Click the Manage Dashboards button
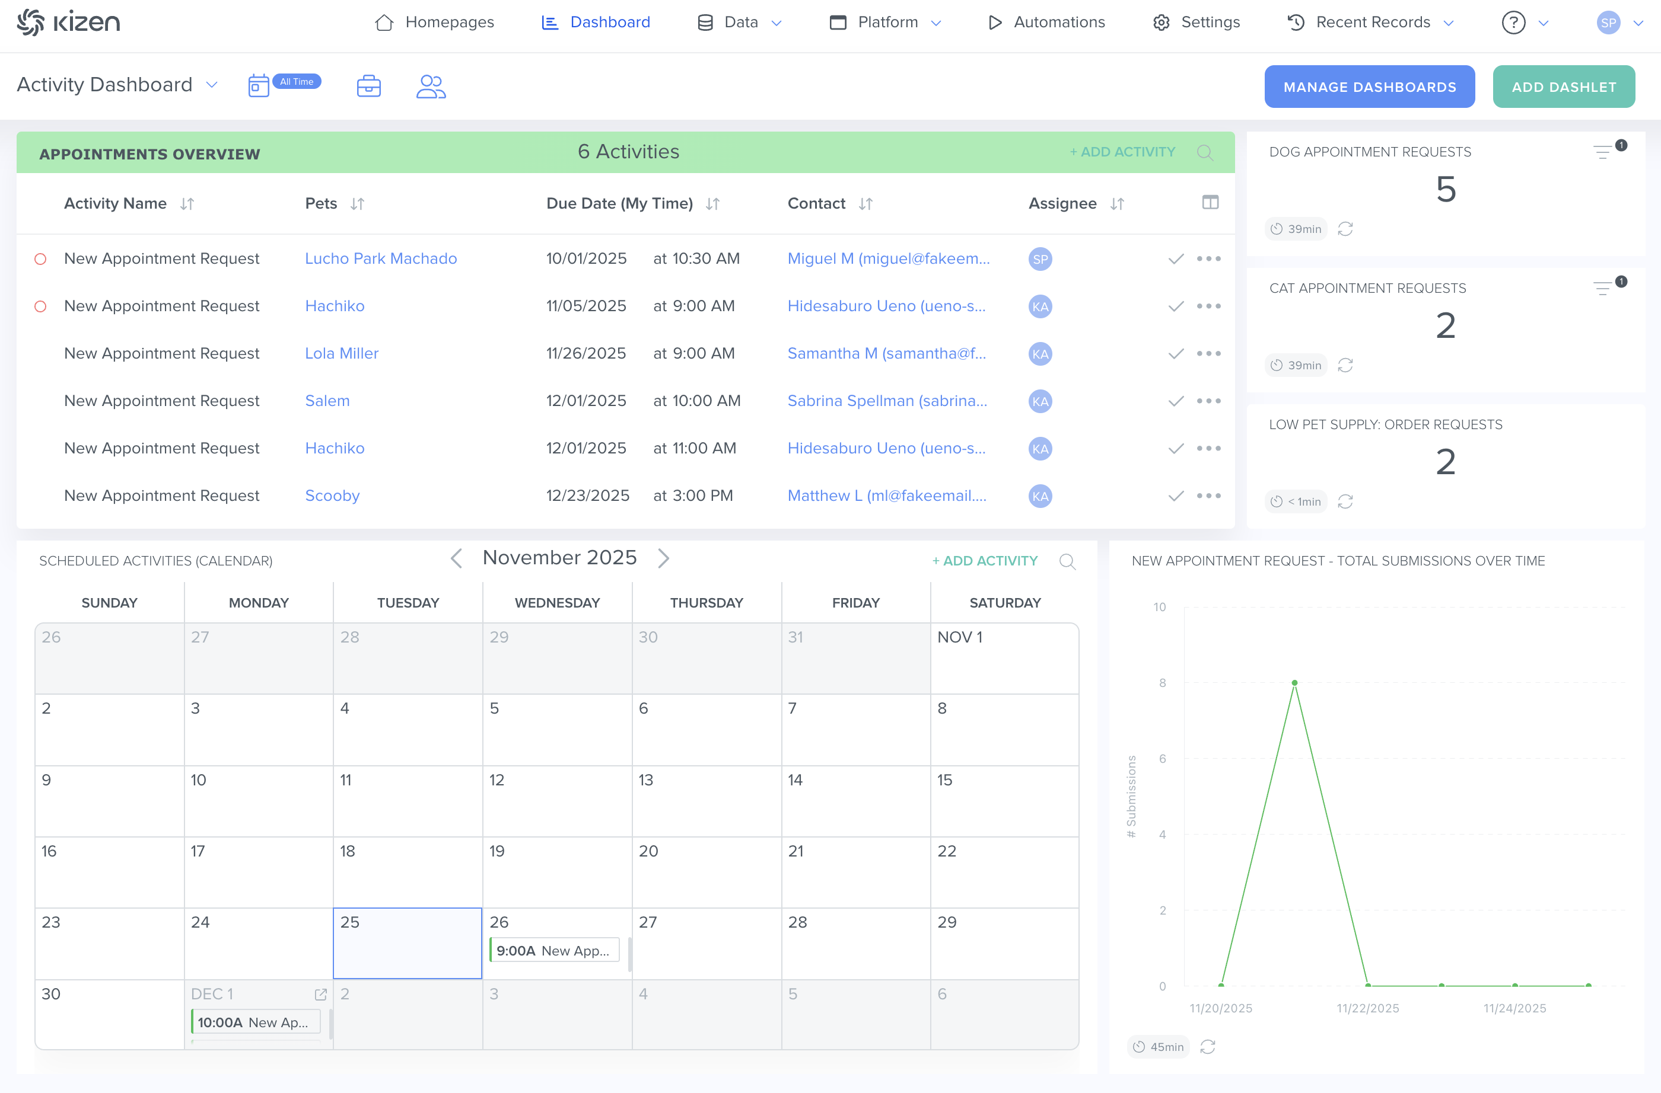 click(x=1369, y=87)
